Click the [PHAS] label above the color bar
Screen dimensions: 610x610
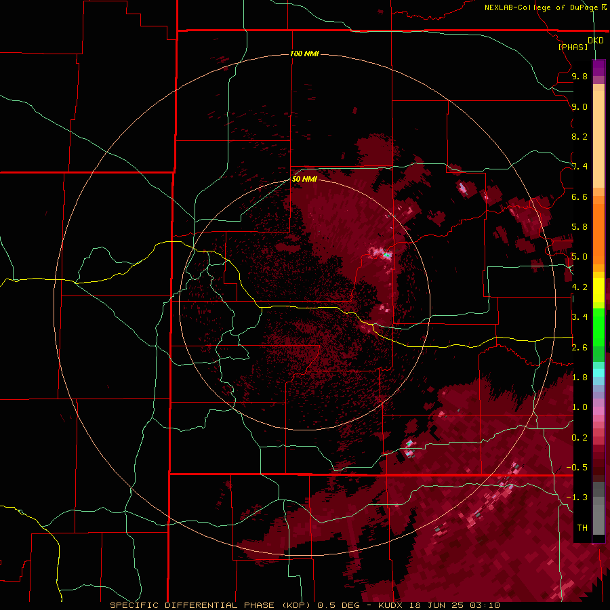(x=573, y=47)
